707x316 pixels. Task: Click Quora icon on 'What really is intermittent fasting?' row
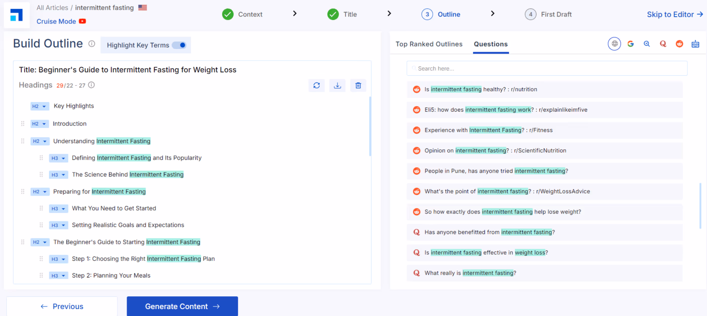tap(417, 273)
